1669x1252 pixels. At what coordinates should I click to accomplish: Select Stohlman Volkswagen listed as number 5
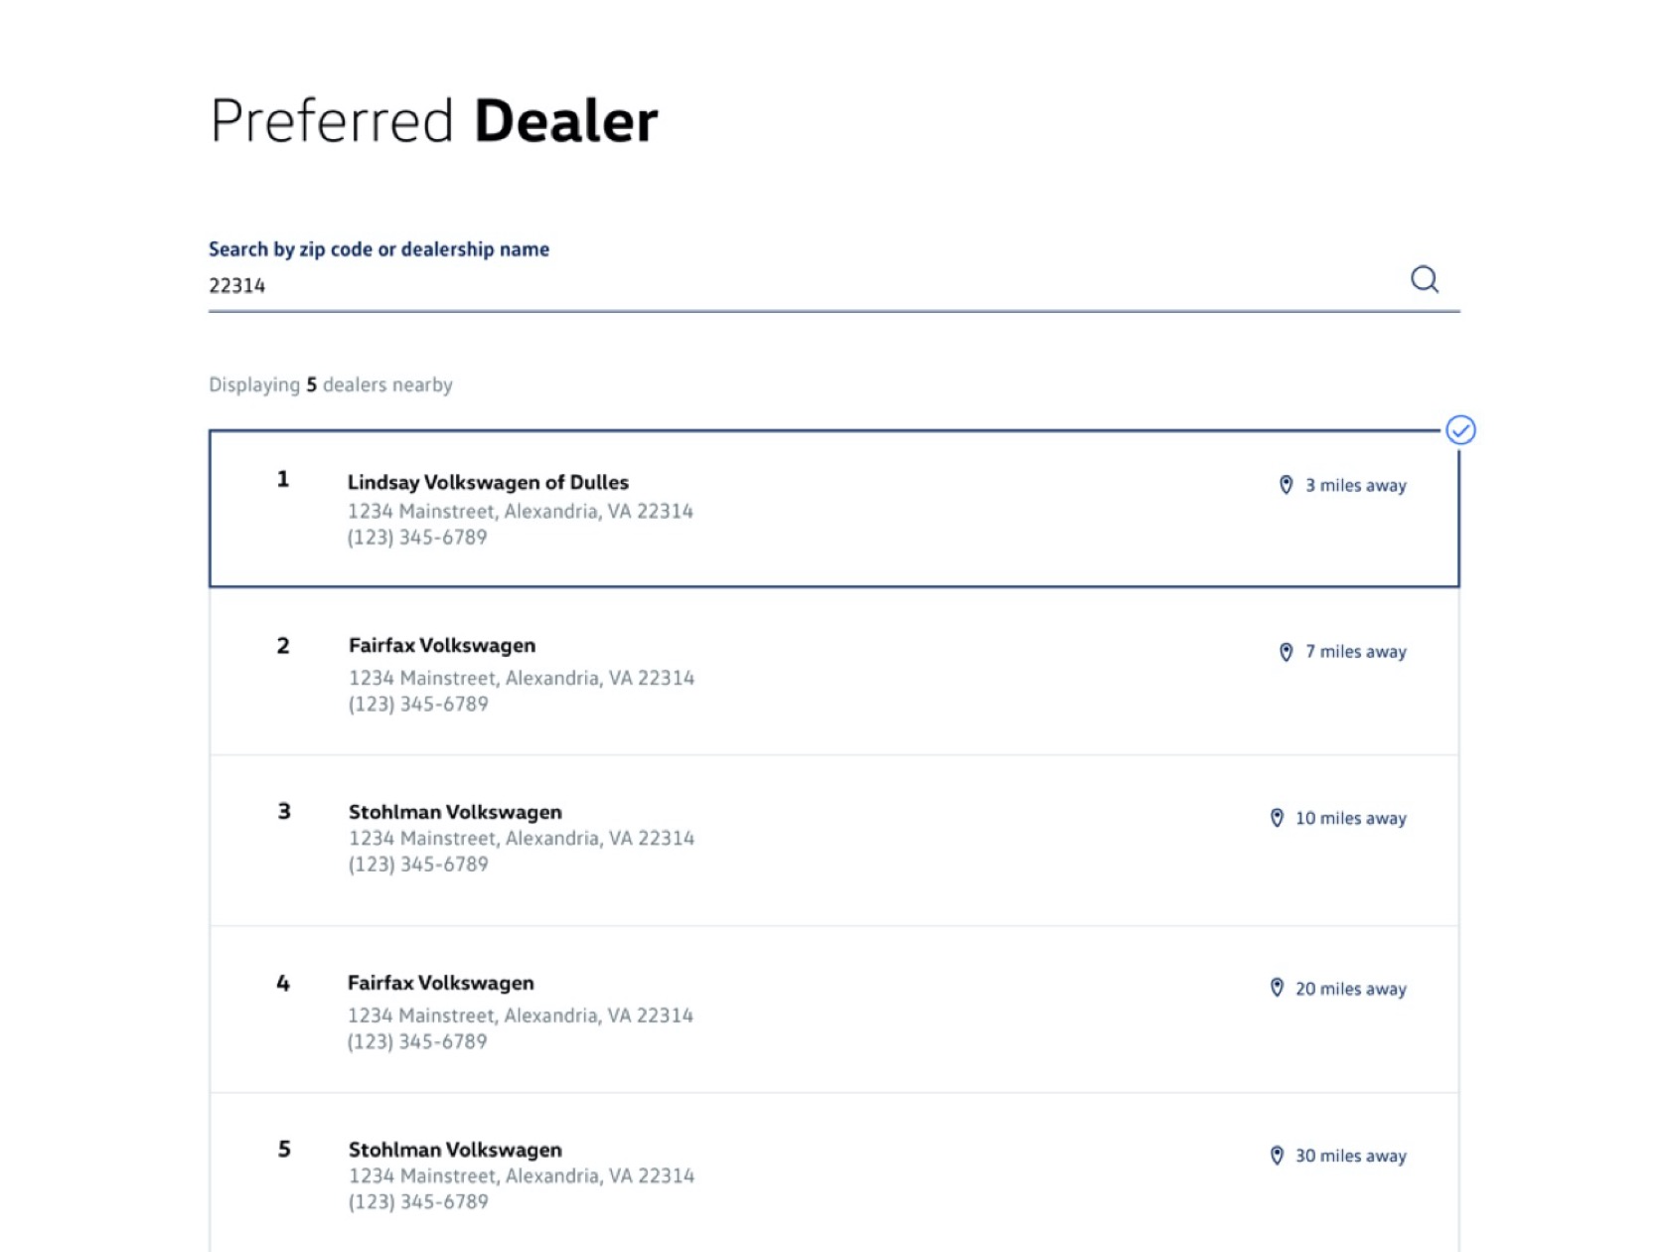click(x=455, y=1150)
